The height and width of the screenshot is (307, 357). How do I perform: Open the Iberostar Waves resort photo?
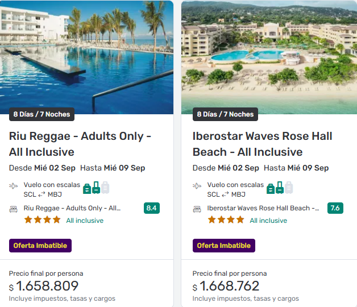pos(269,54)
